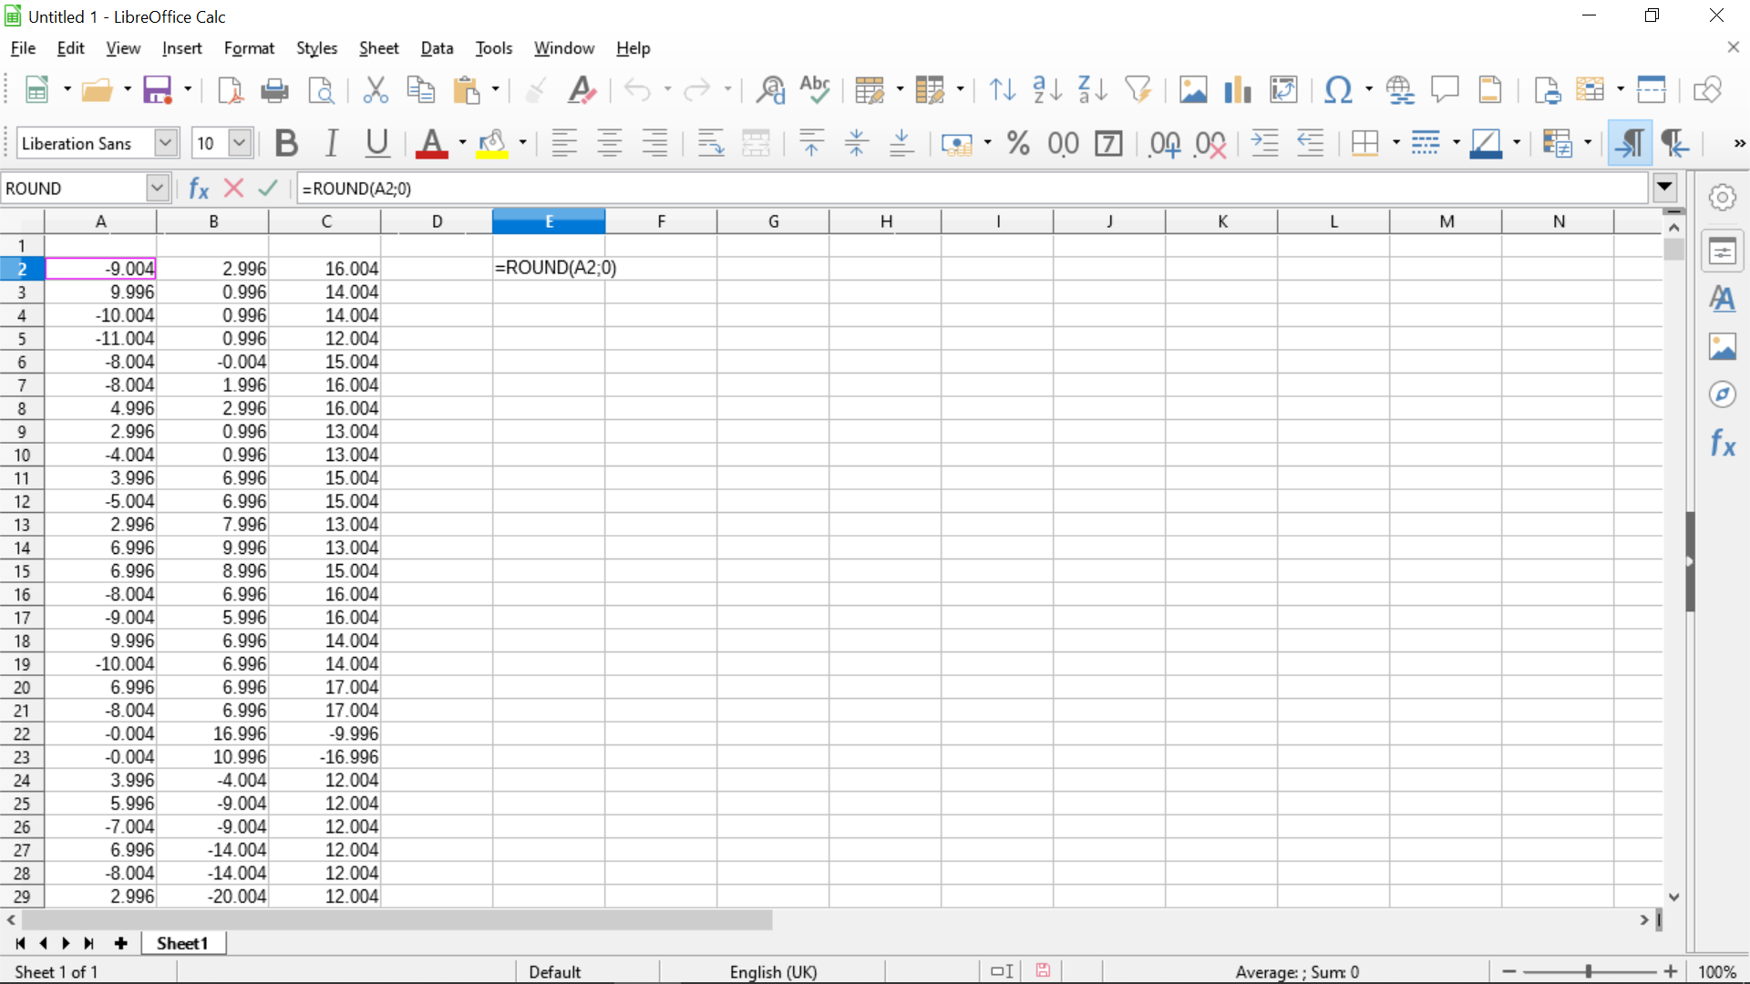Click the Sort Ascending icon
The image size is (1750, 984).
[x=1046, y=89]
